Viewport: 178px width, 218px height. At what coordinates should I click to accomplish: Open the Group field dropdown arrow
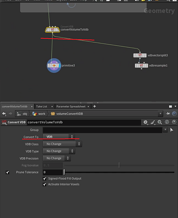pos(165,130)
